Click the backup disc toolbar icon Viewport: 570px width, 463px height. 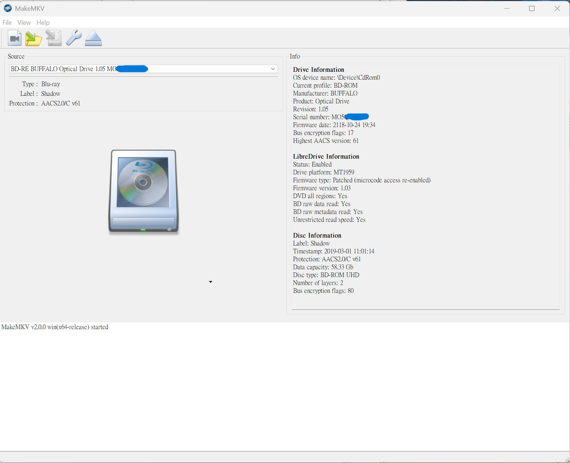(x=53, y=39)
